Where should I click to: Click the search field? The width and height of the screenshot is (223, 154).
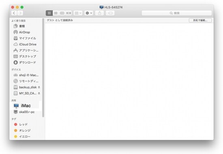point(177,13)
